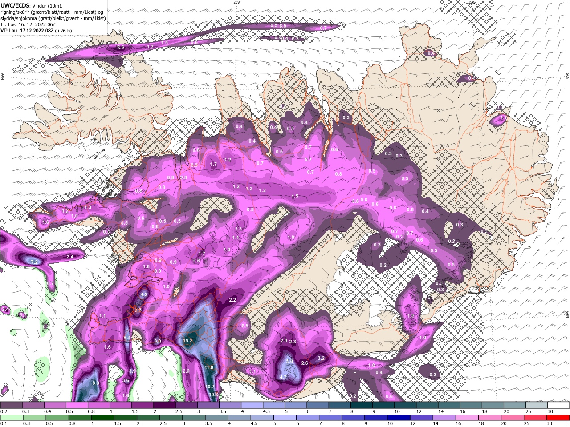The width and height of the screenshot is (570, 427).
Task: Click the 3.9 precipitation value on the map
Action: click(x=132, y=371)
